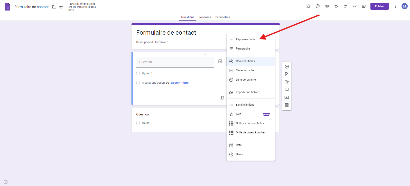Click the Publier button
The height and width of the screenshot is (186, 410).
click(379, 6)
